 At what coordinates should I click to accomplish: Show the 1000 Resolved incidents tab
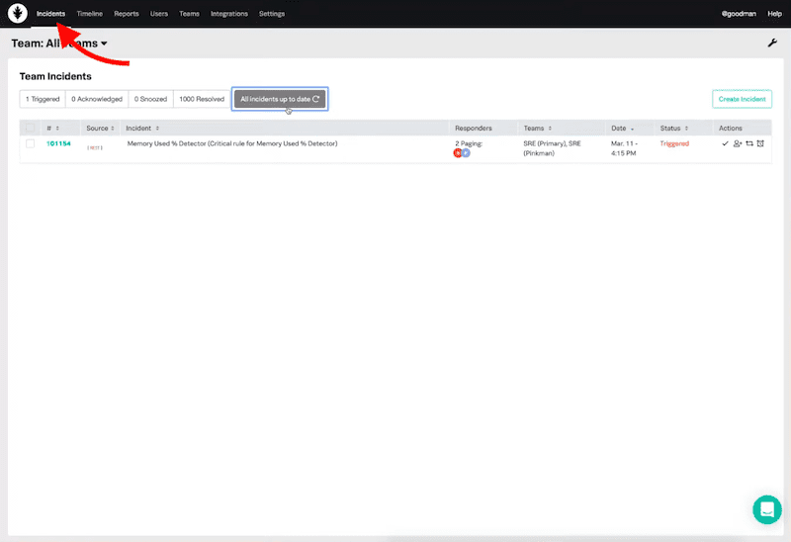tap(201, 99)
